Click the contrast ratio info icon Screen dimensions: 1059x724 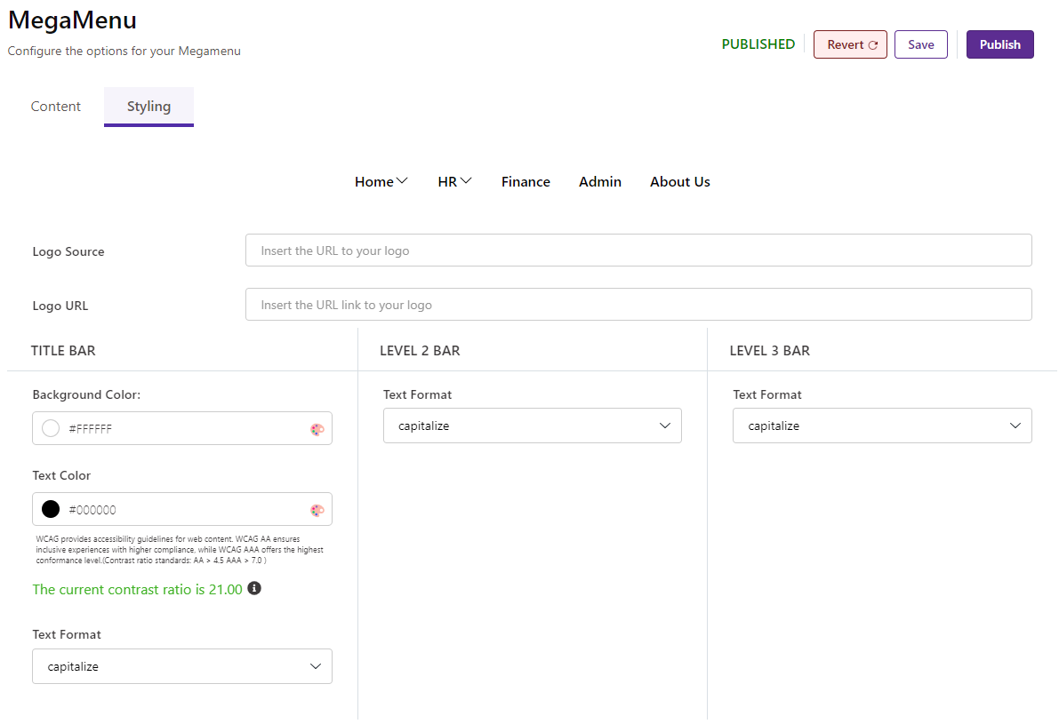coord(254,588)
